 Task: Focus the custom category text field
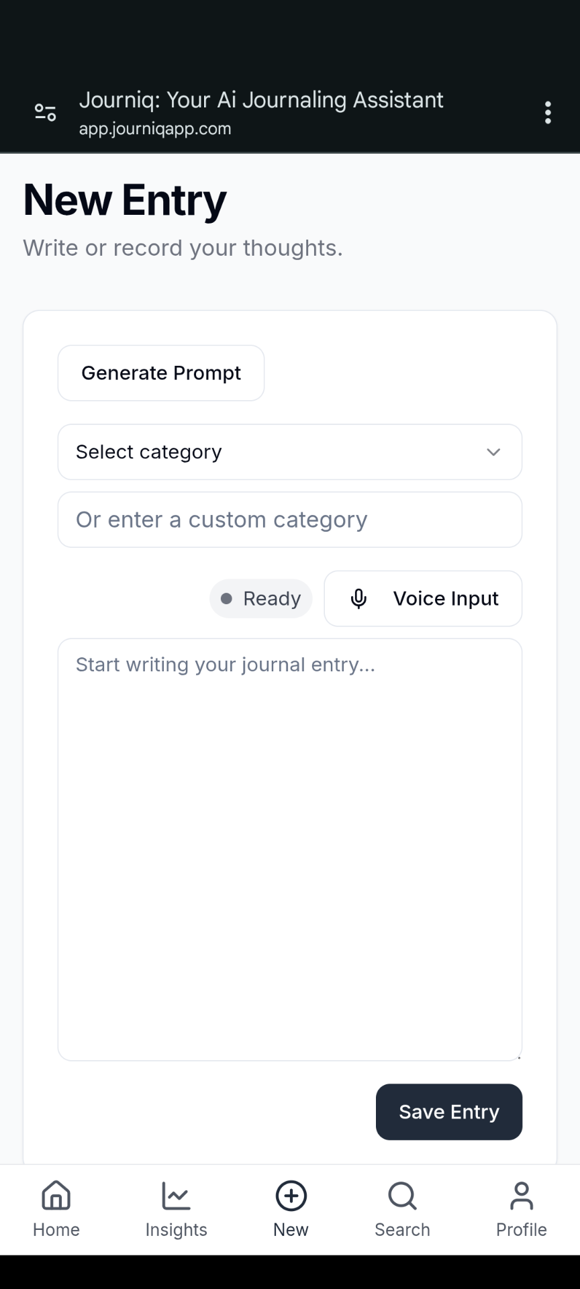coord(289,520)
